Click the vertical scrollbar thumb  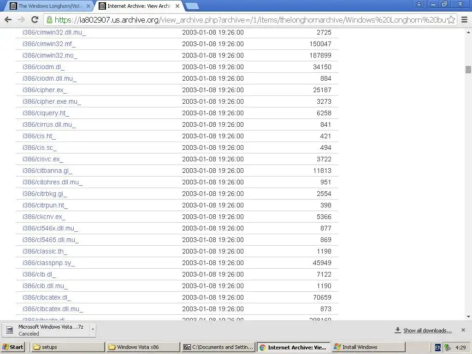(468, 70)
